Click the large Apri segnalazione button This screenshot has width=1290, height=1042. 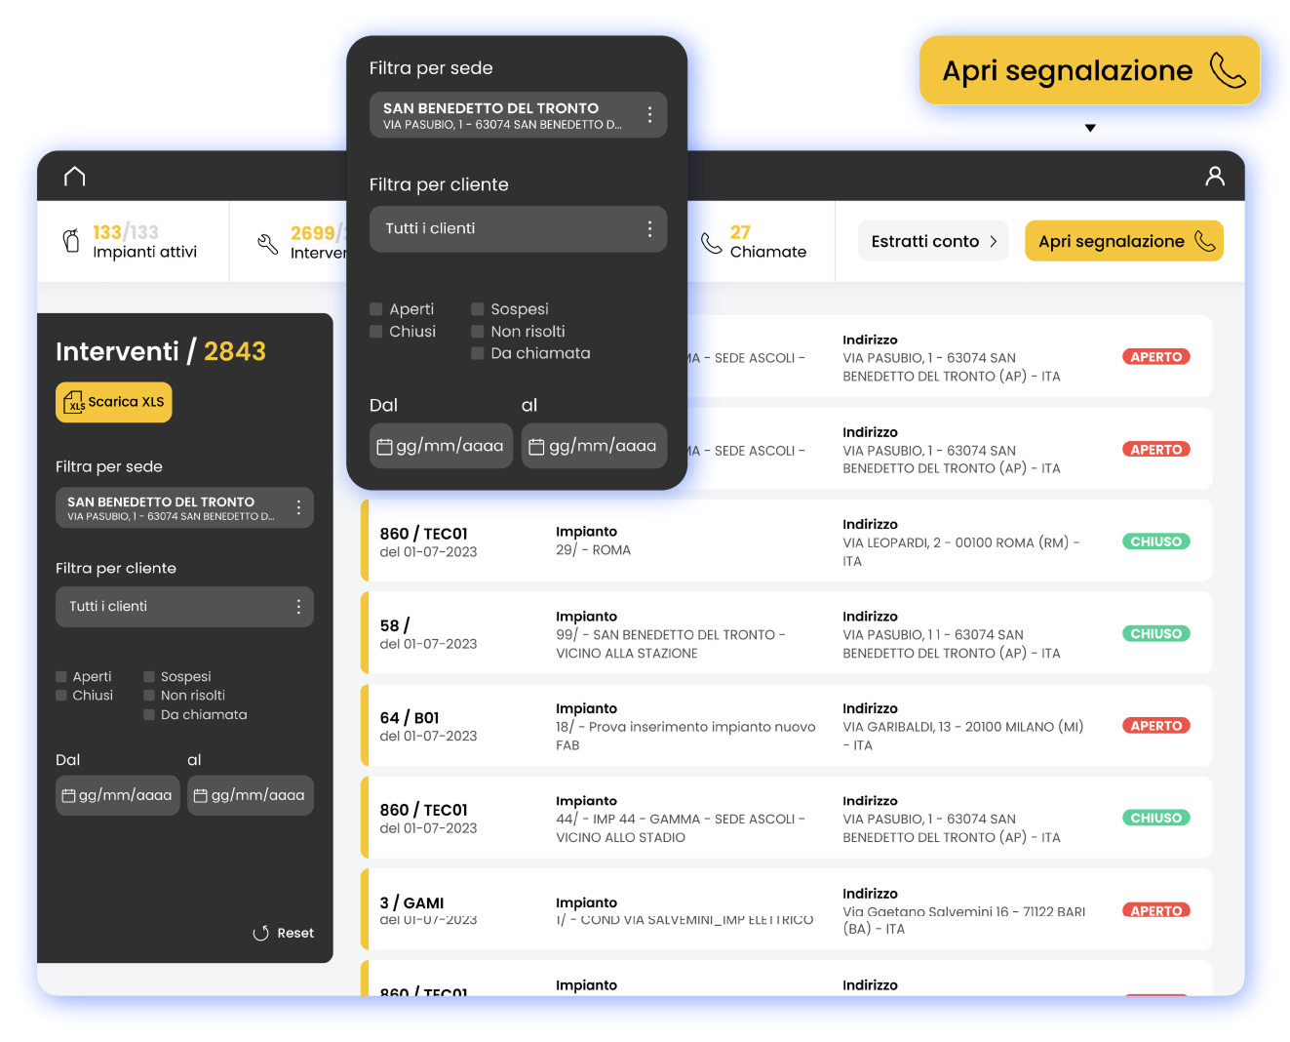(x=1089, y=70)
